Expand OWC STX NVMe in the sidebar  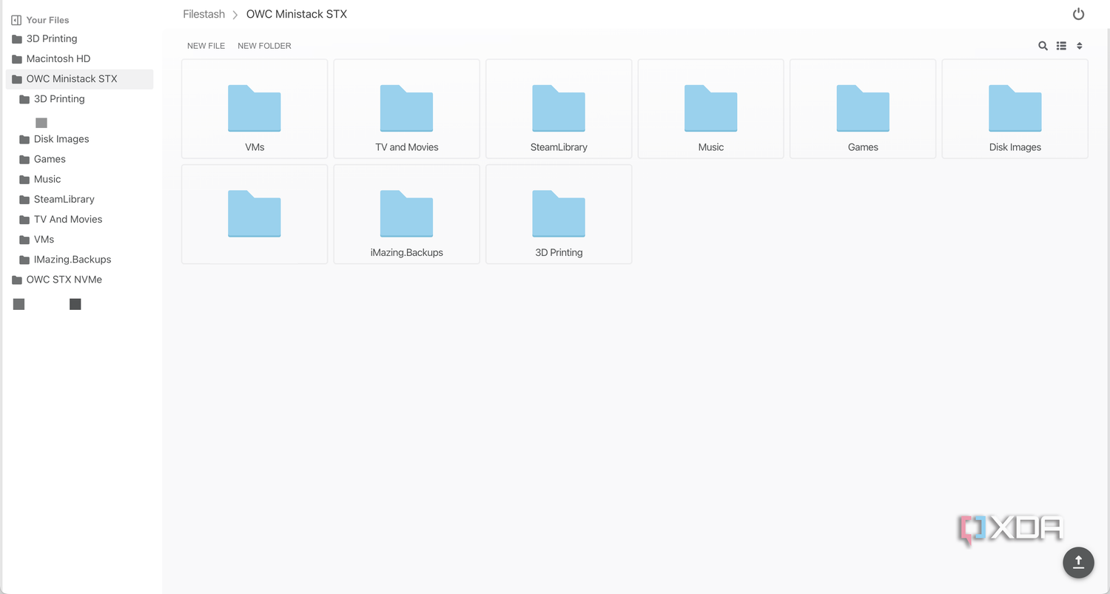click(79, 280)
